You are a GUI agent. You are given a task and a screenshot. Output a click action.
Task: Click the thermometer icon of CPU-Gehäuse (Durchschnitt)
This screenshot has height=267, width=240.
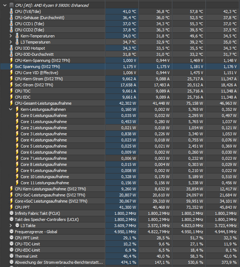coord(11,18)
